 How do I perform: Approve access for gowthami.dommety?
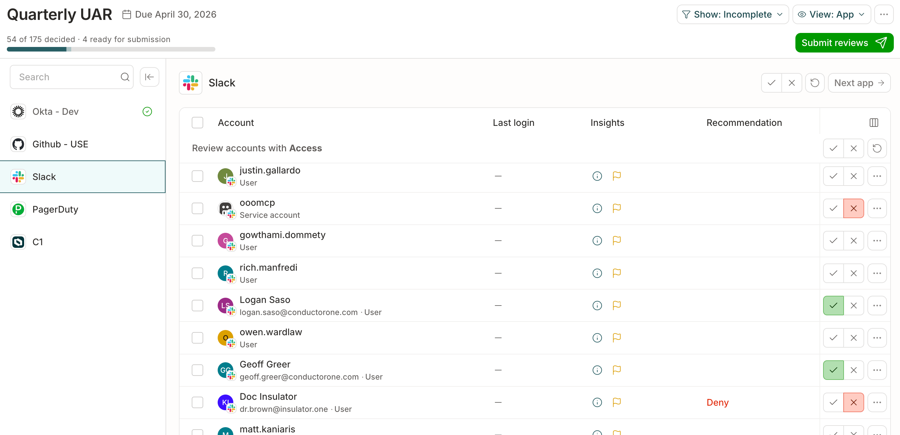tap(833, 241)
